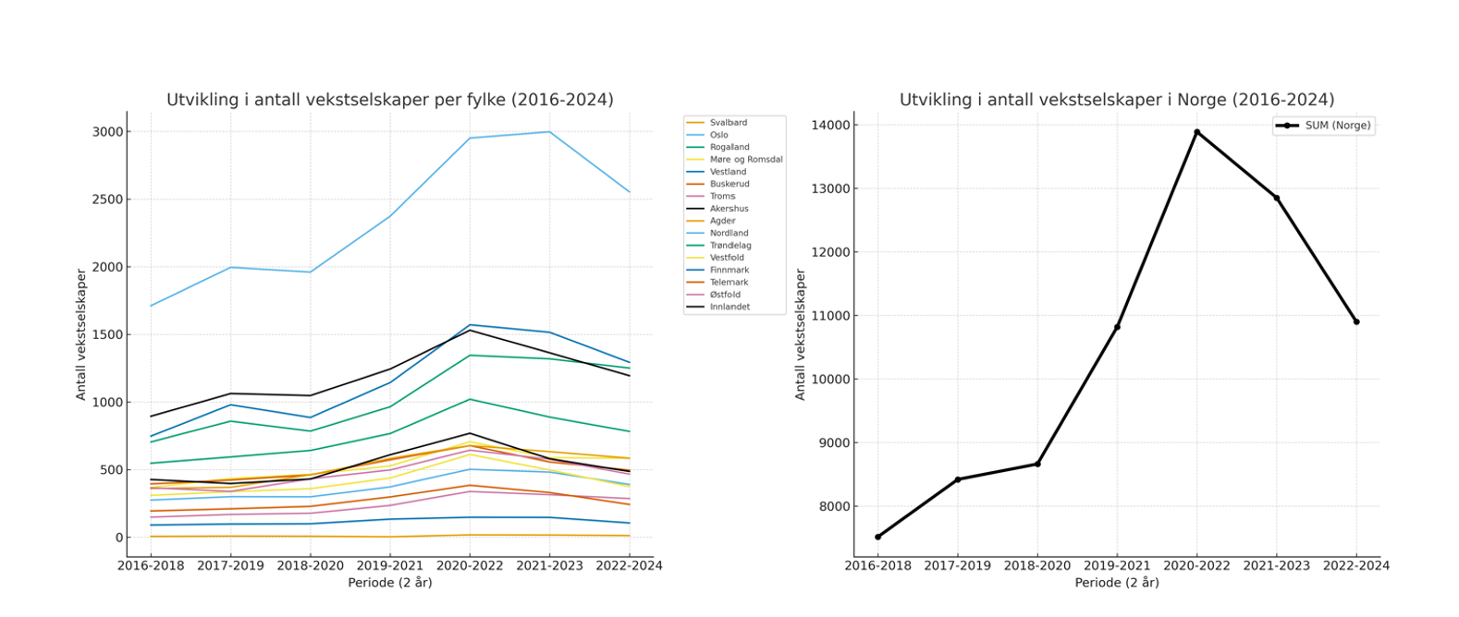This screenshot has height=617, width=1459.
Task: Click the 2019-2021 marker on Norway chart
Action: pyautogui.click(x=1117, y=327)
